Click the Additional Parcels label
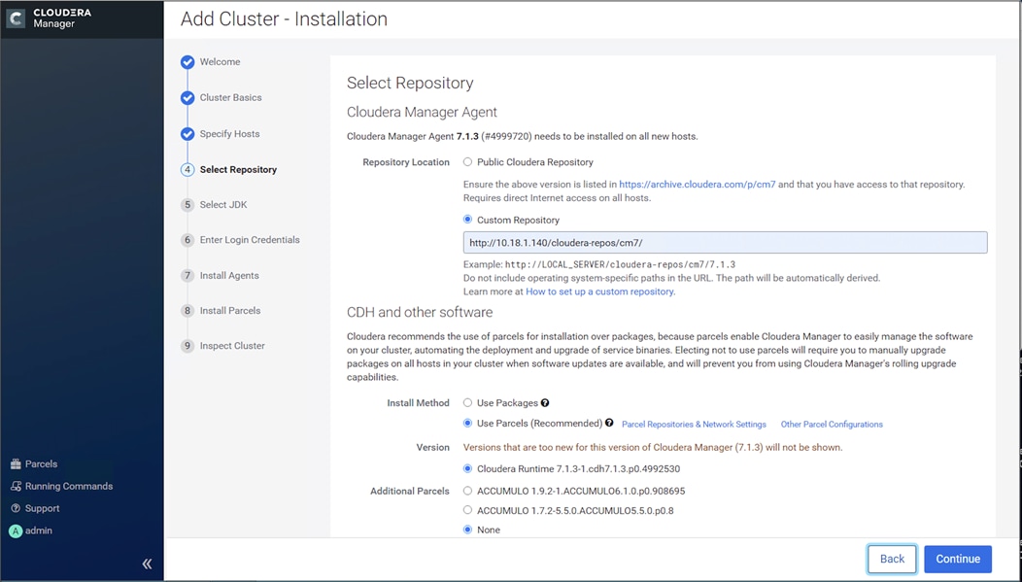The height and width of the screenshot is (582, 1022). point(410,492)
